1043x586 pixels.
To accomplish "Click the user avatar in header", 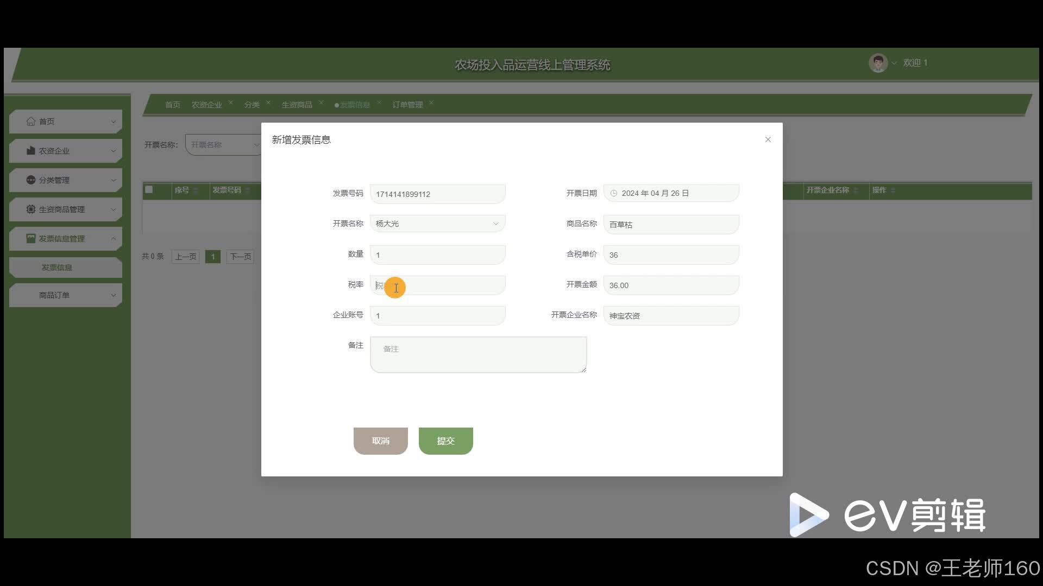I will 878,63.
